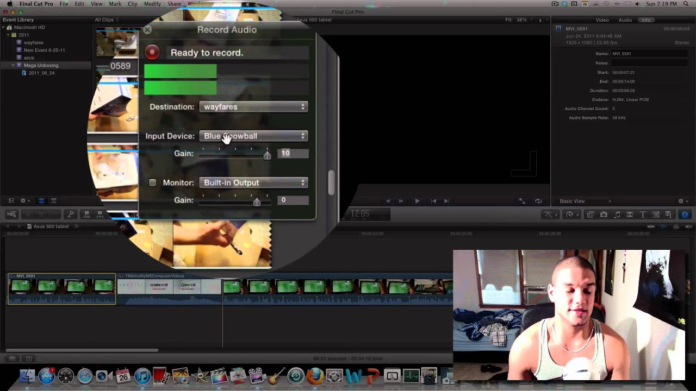Collapse the Macintosh HD tree item
This screenshot has height=391, width=696.
point(3,27)
